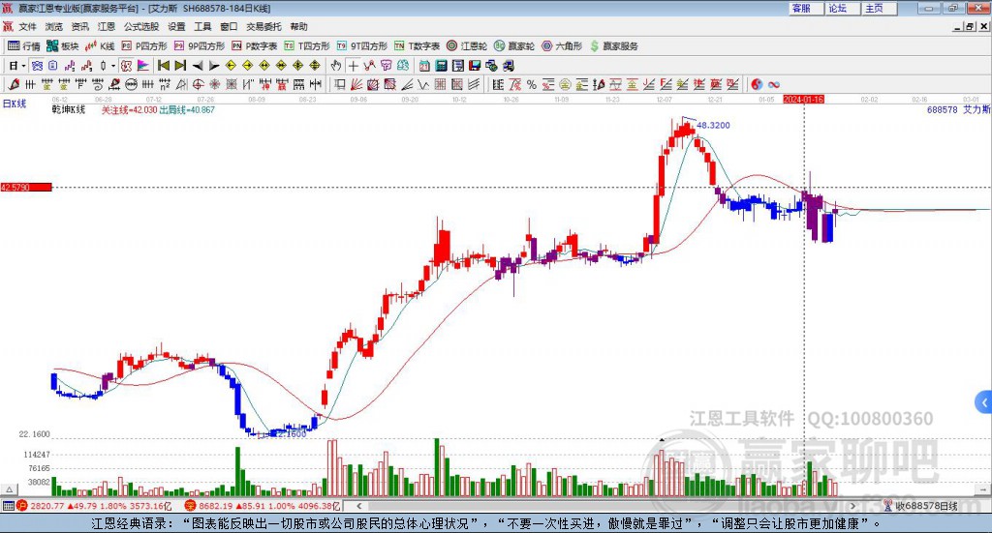Open the P数字表 tool
Viewport: 992px width, 533px height.
coord(255,46)
